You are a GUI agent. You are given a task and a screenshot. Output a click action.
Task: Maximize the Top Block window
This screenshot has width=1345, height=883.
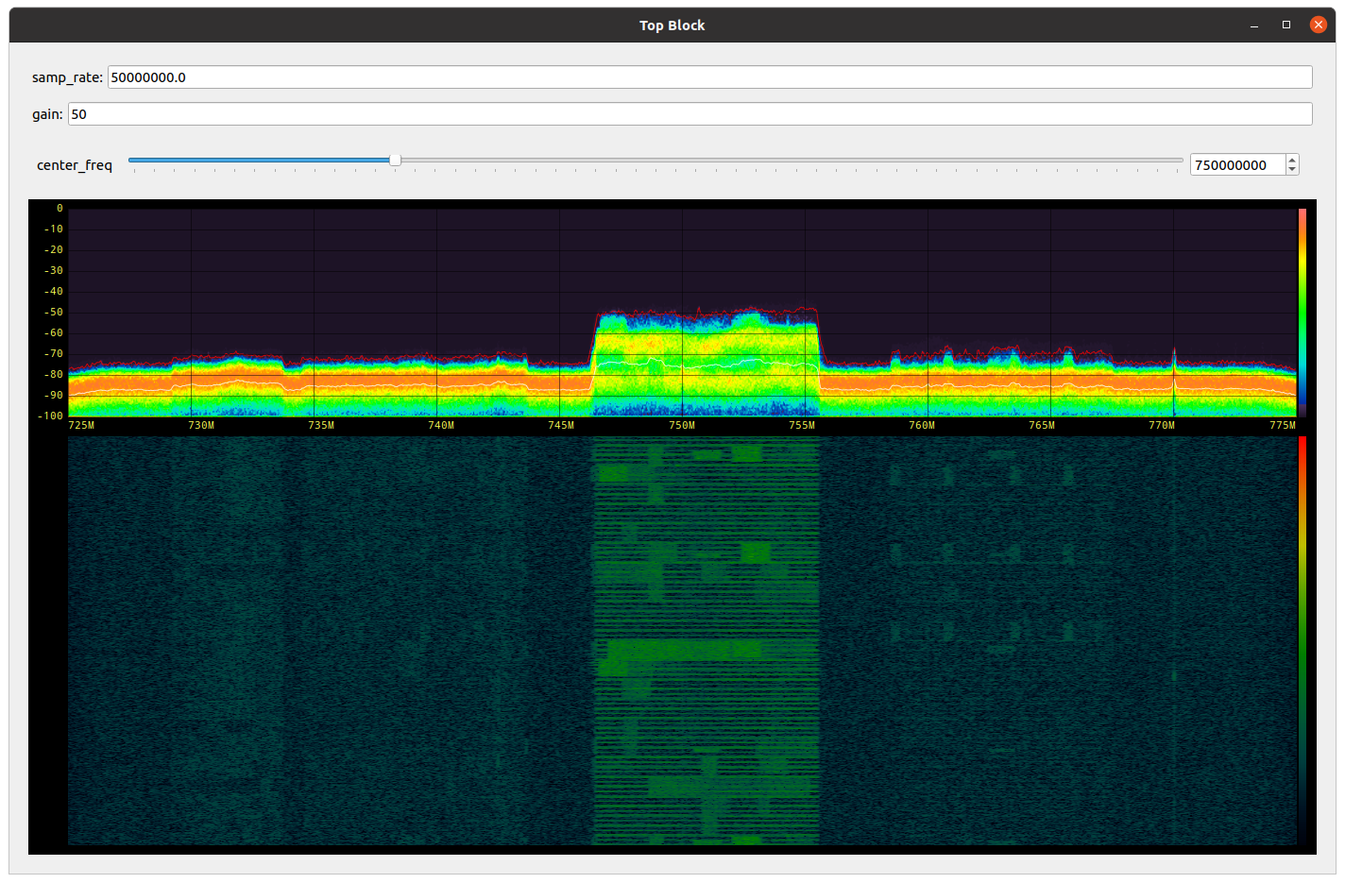[1285, 25]
